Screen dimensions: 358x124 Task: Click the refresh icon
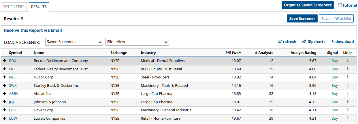280,42
